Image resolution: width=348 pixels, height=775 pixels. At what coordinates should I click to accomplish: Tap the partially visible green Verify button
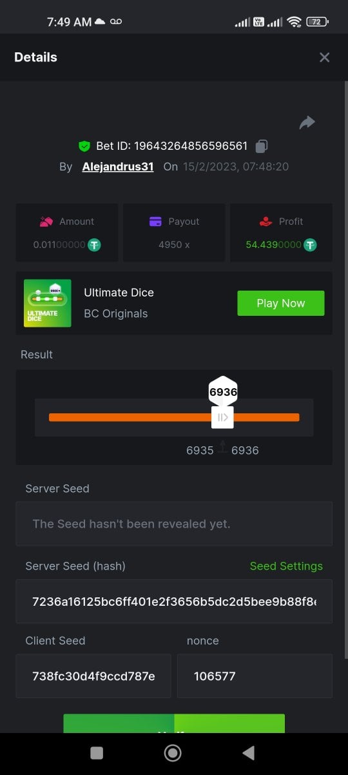[x=174, y=723]
